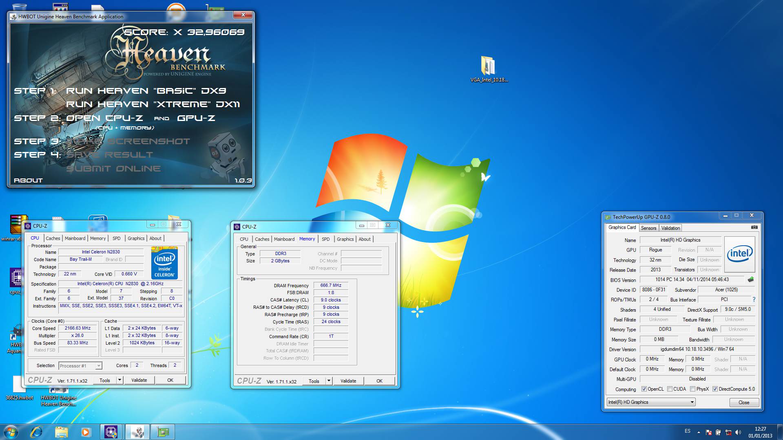Open Windows Explorer from the taskbar
This screenshot has width=783, height=440.
(61, 432)
